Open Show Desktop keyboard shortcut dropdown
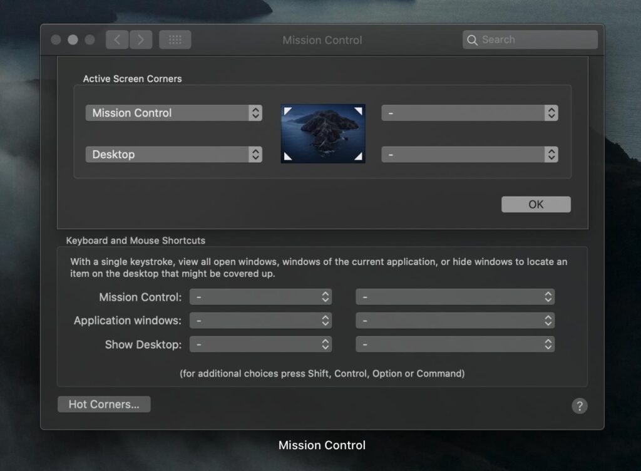 [x=261, y=344]
